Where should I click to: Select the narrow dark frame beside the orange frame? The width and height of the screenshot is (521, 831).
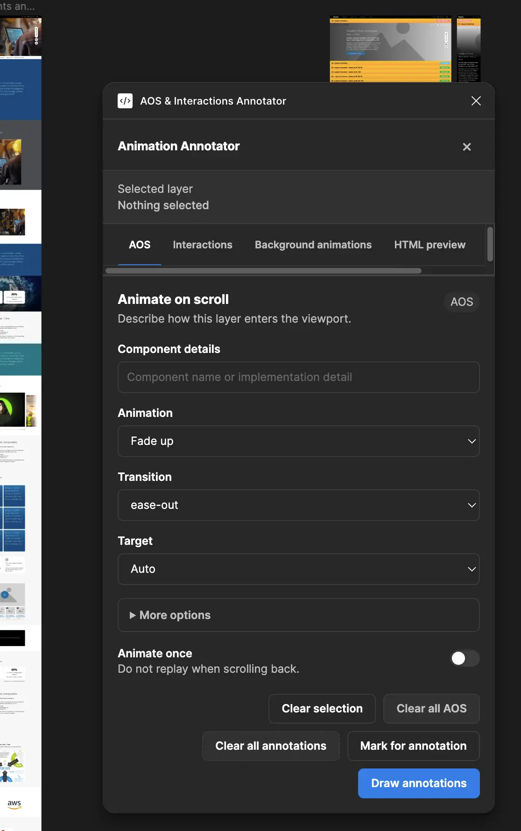[469, 49]
